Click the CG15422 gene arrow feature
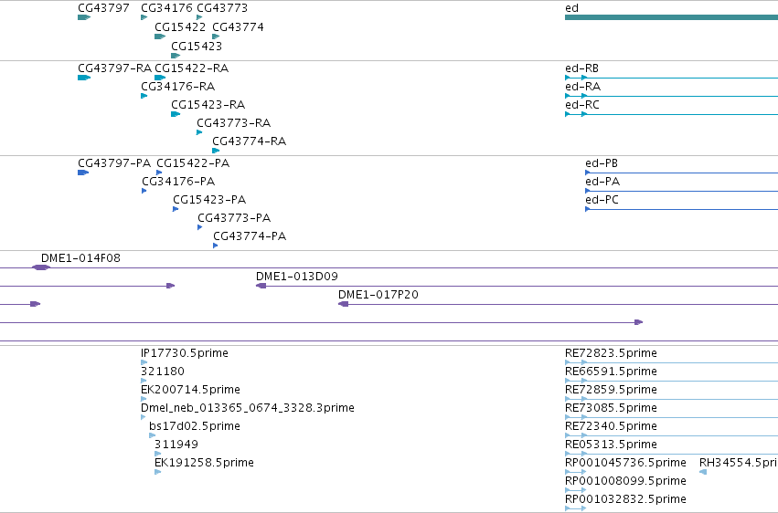Viewport: 778px width, 513px height. point(160,37)
